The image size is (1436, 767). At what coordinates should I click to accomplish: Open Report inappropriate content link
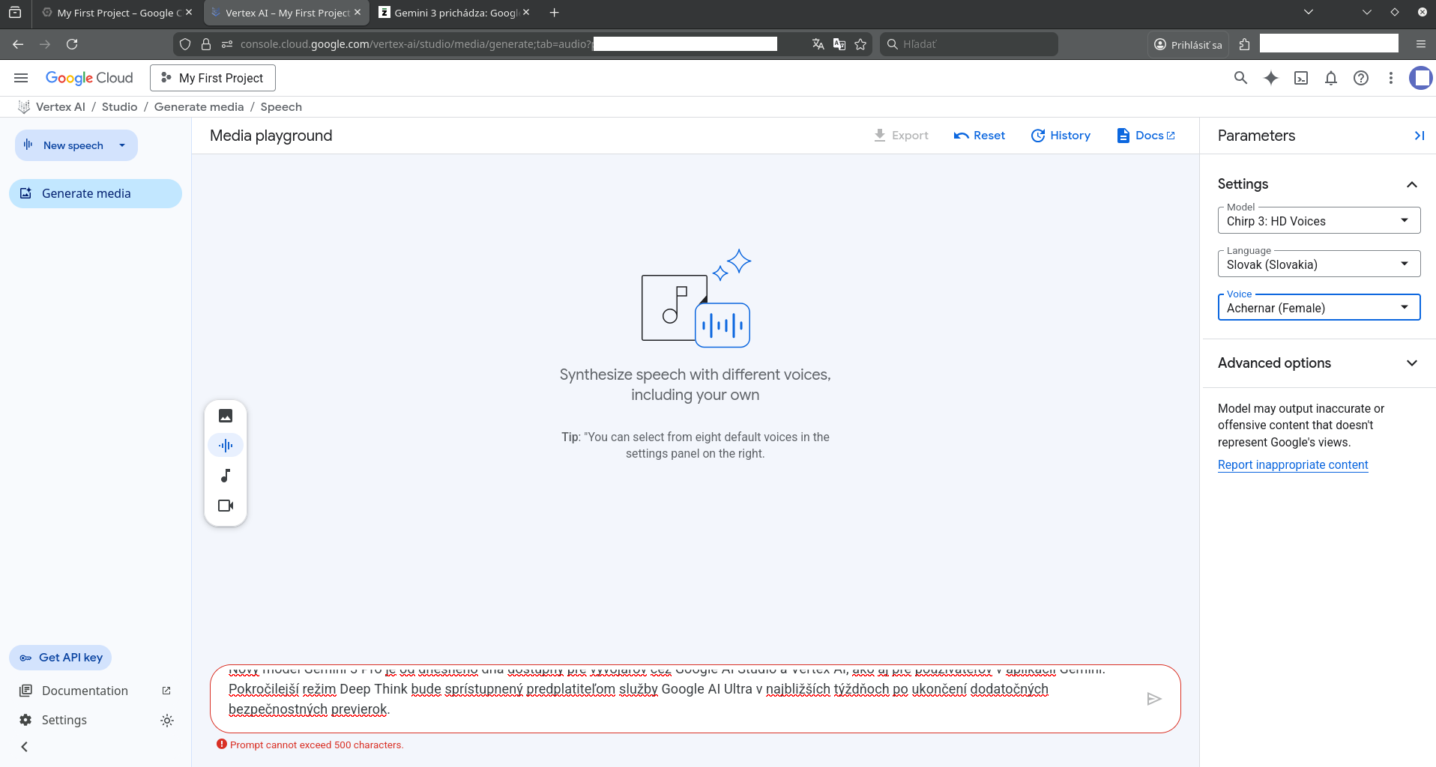coord(1293,464)
